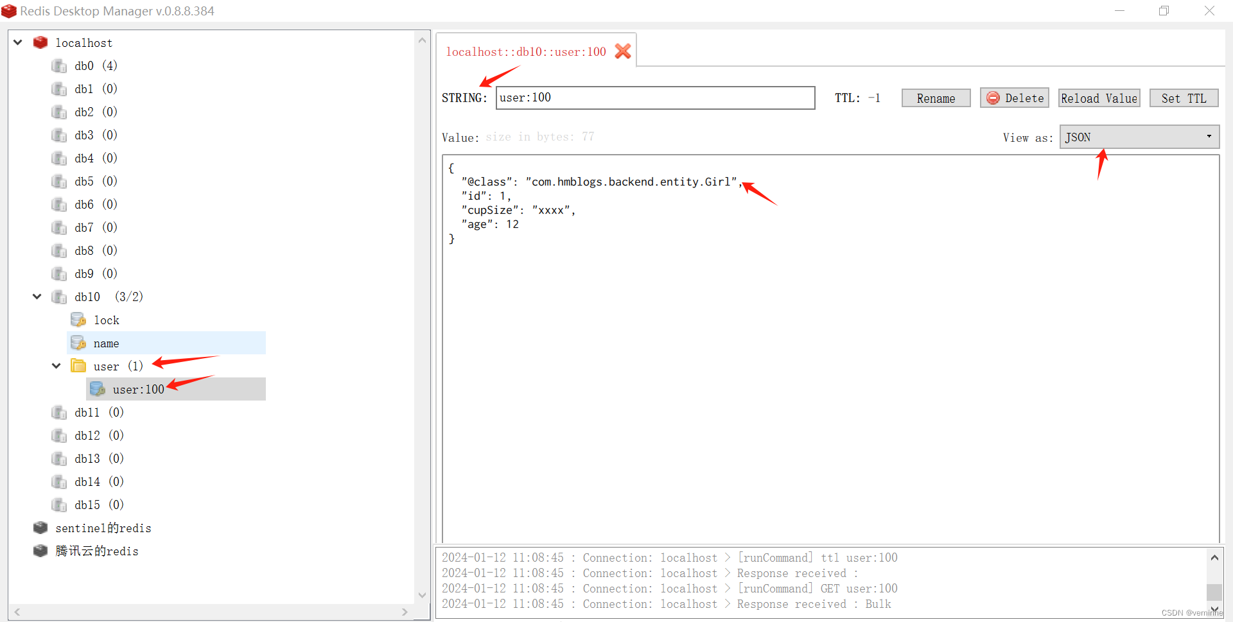Click the db7 database icon
Screen dimensions: 1233x622
59,227
